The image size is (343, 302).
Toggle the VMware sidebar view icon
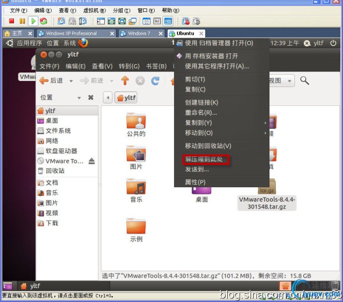[x=101, y=21]
